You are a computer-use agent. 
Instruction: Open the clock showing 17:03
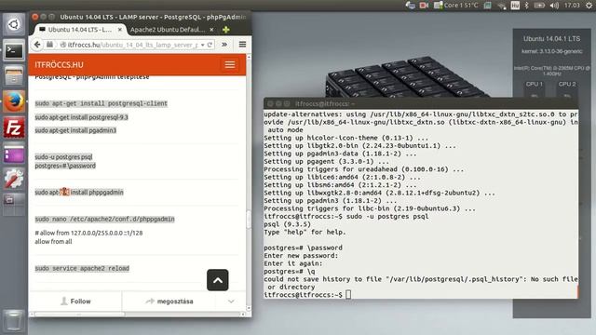click(572, 6)
